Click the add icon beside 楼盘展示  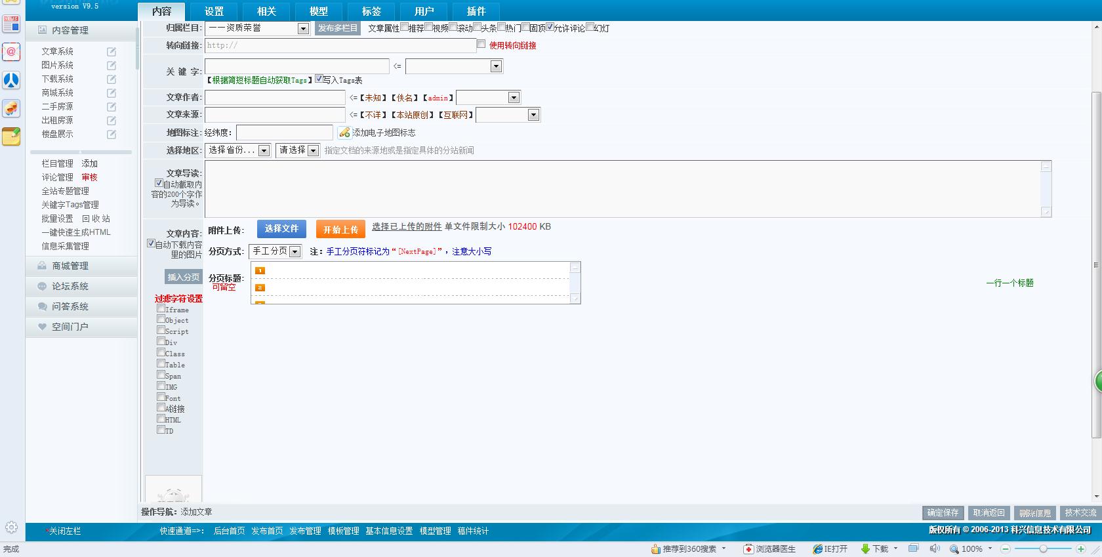pos(112,134)
